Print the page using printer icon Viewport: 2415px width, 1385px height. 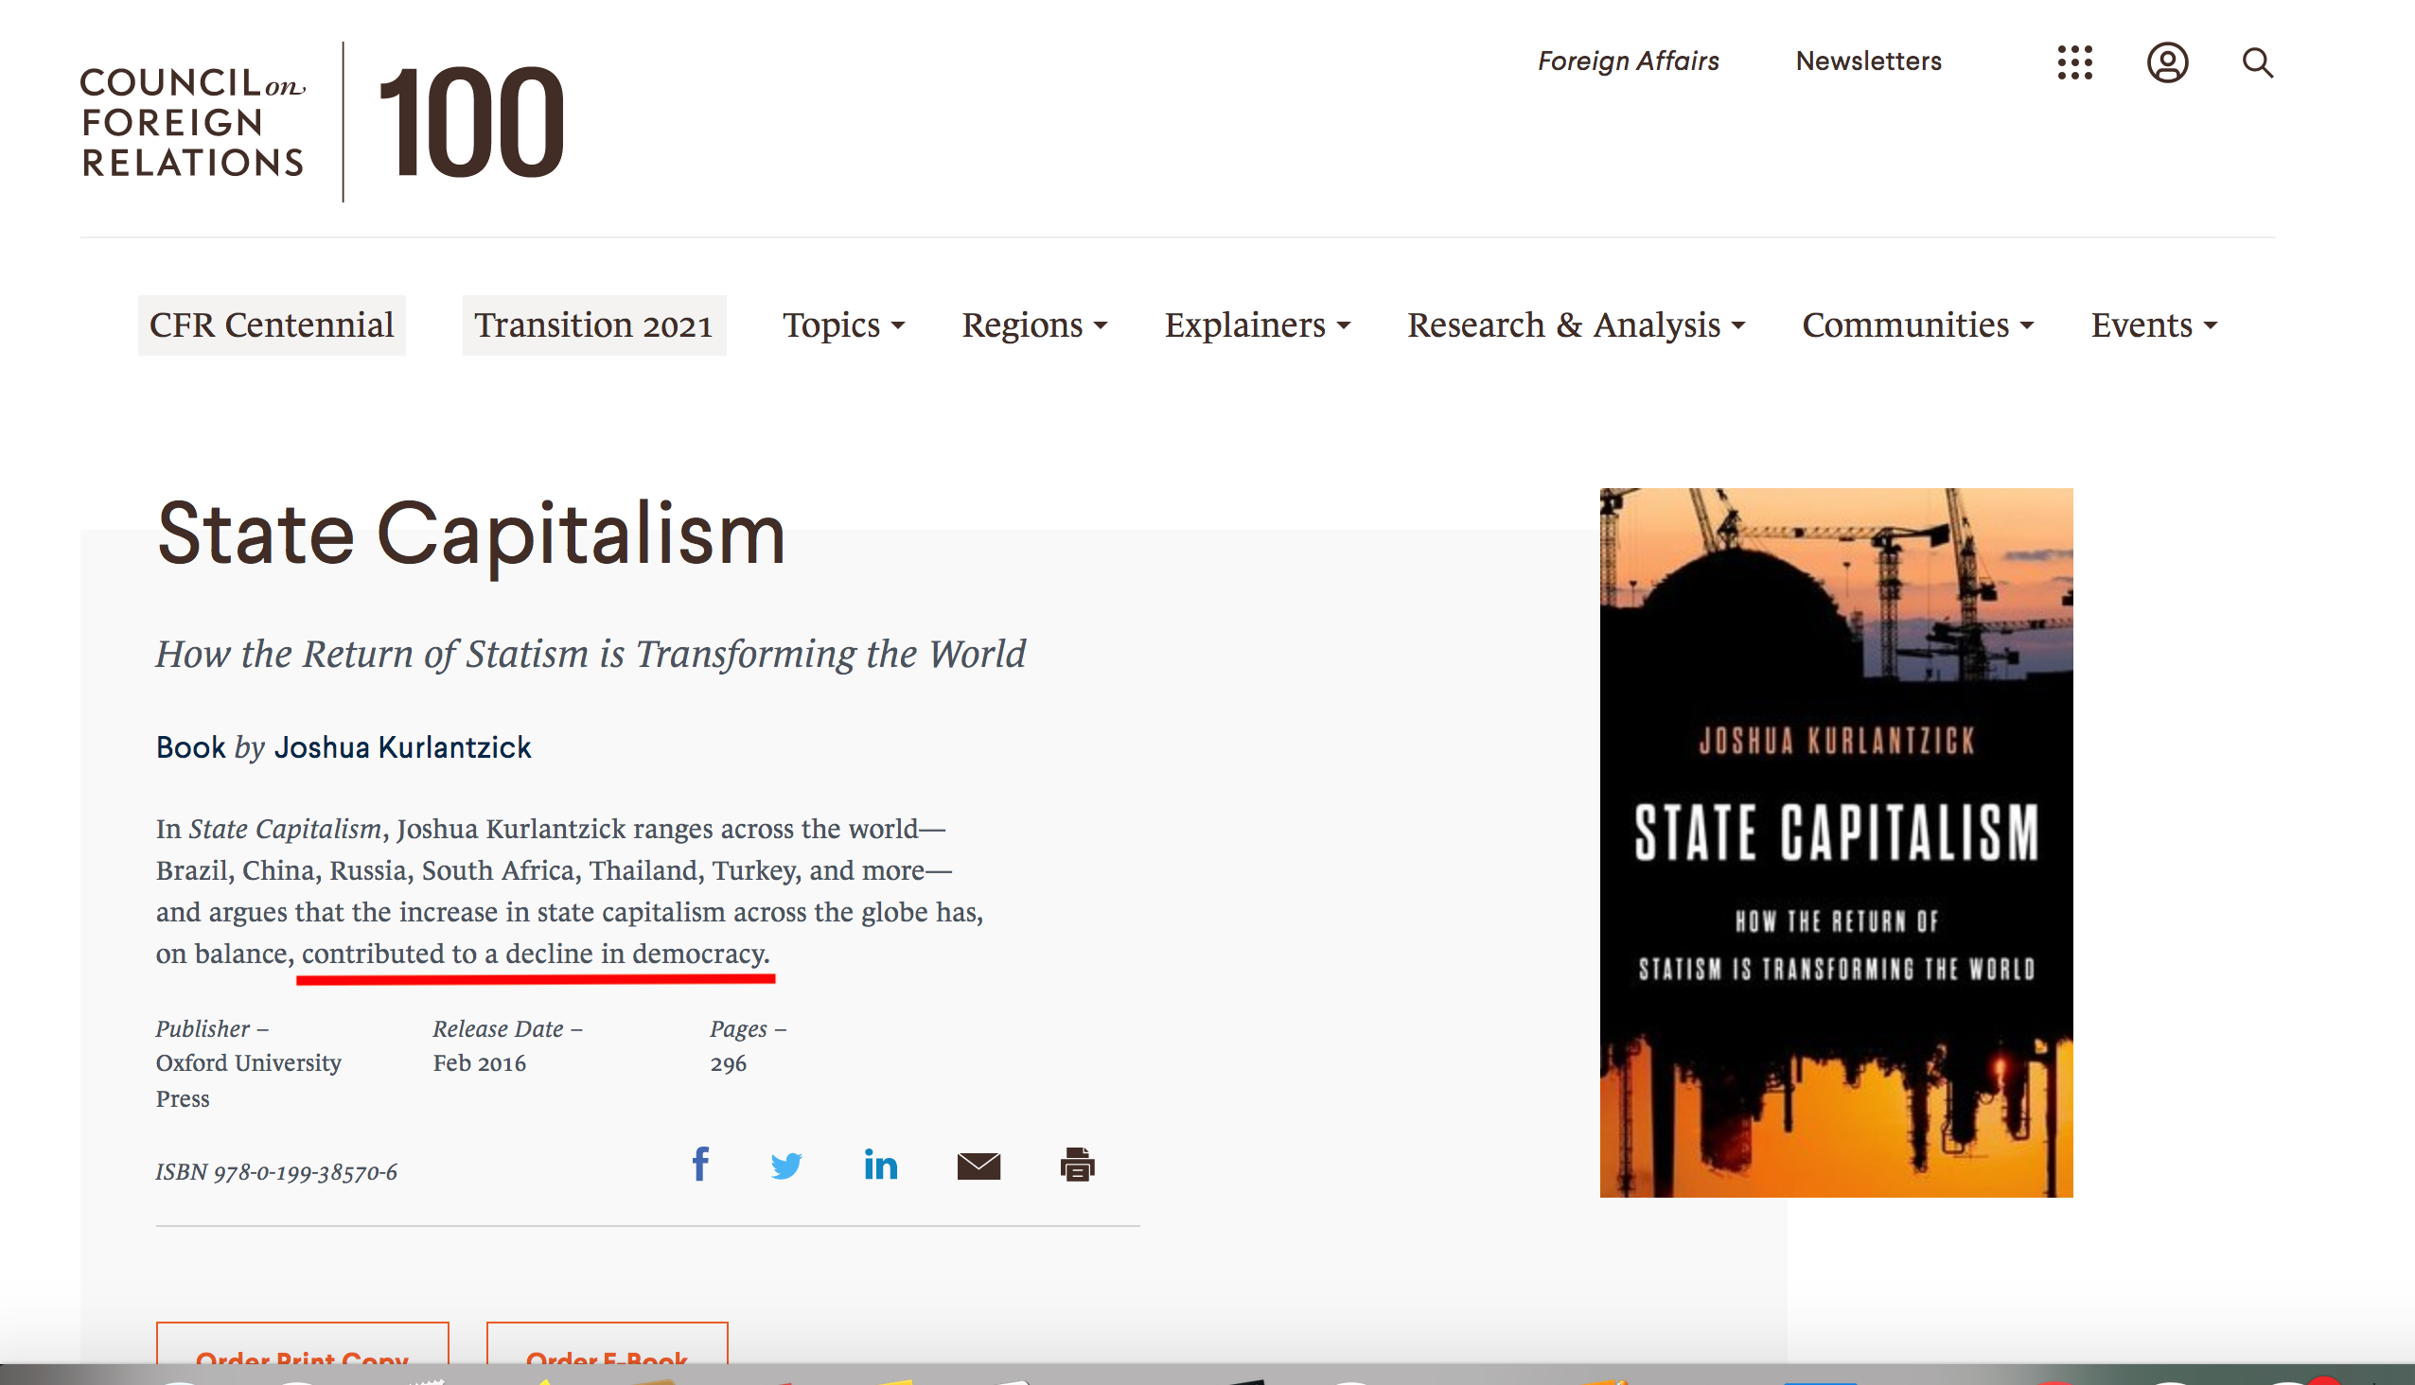click(x=1077, y=1165)
